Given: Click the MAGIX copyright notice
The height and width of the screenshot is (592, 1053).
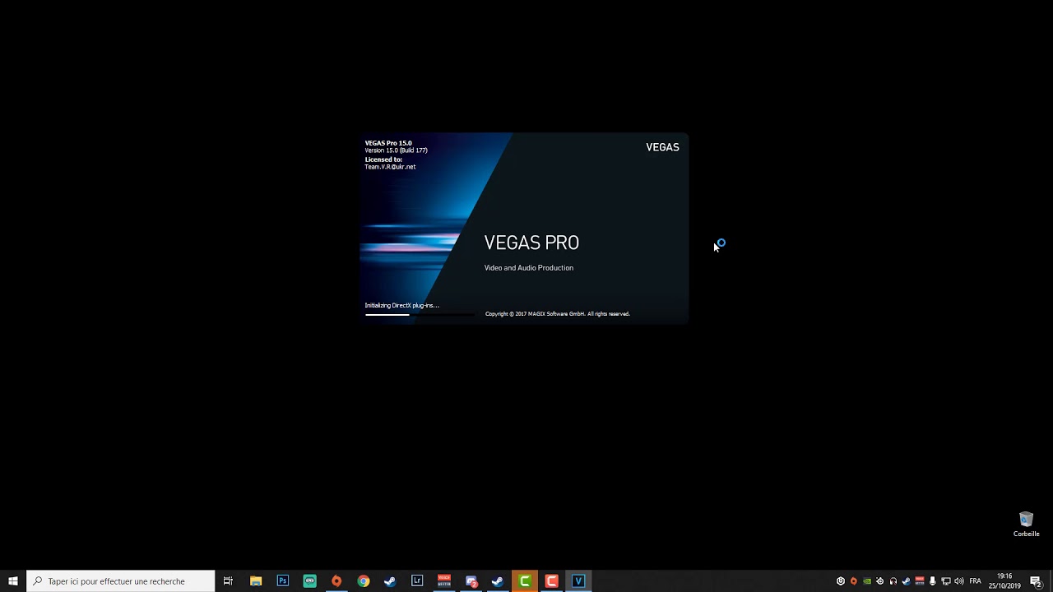Looking at the screenshot, I should pyautogui.click(x=557, y=313).
